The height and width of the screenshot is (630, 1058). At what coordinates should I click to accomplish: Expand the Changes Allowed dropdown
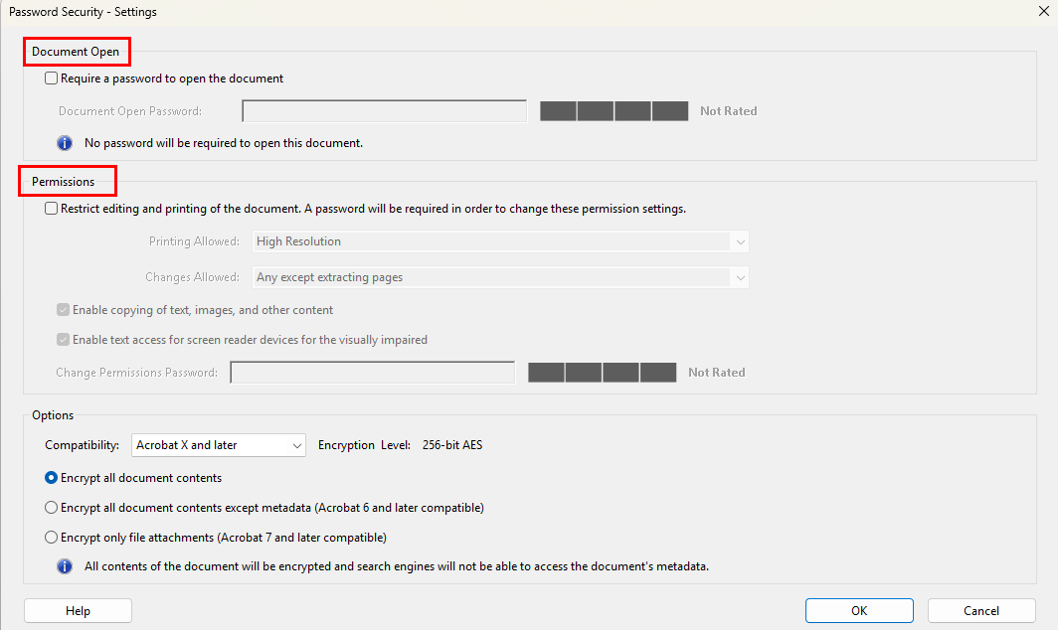coord(739,276)
